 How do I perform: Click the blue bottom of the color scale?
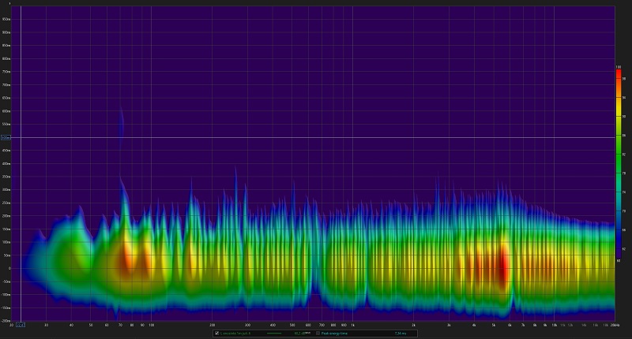(619, 252)
